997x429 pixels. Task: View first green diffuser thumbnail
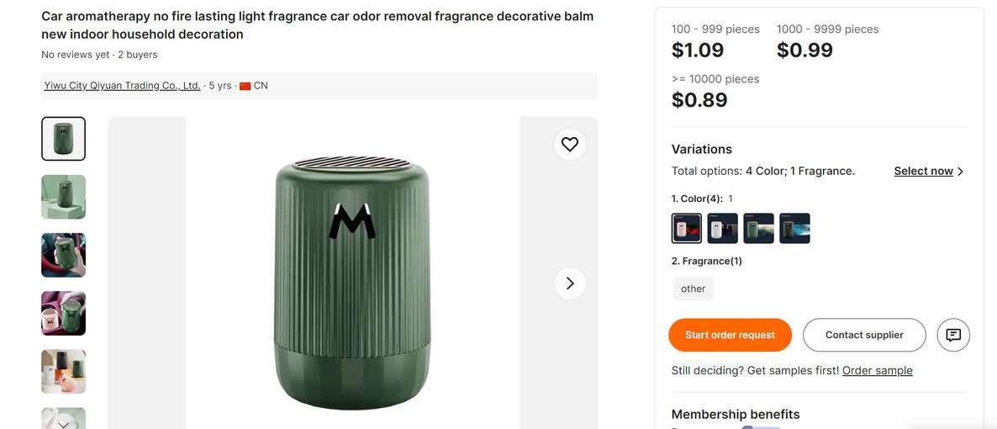coord(64,139)
